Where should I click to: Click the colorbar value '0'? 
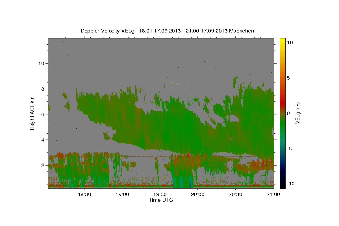pos(288,113)
